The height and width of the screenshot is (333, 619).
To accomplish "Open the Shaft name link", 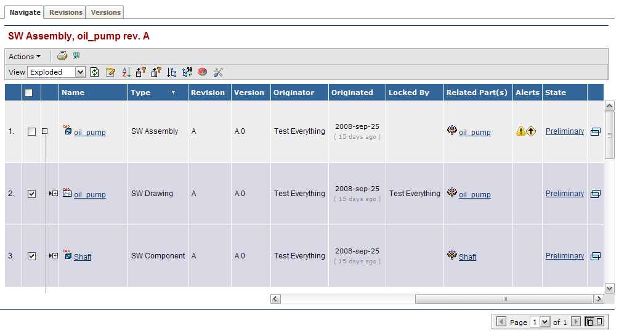I will [83, 257].
